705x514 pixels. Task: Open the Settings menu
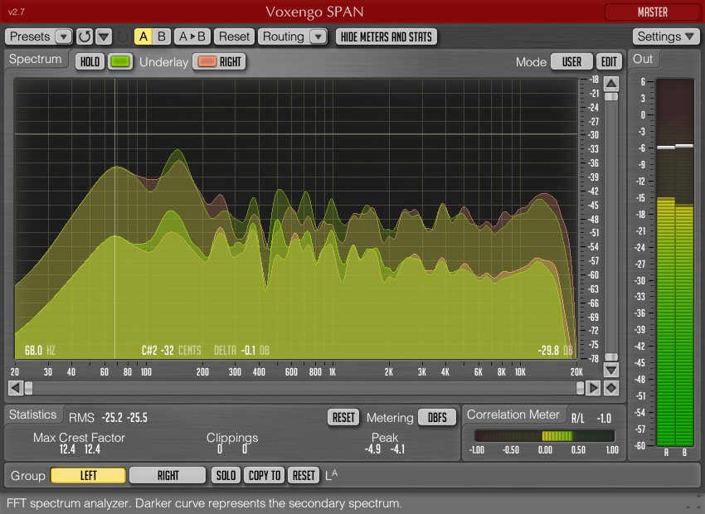click(664, 36)
